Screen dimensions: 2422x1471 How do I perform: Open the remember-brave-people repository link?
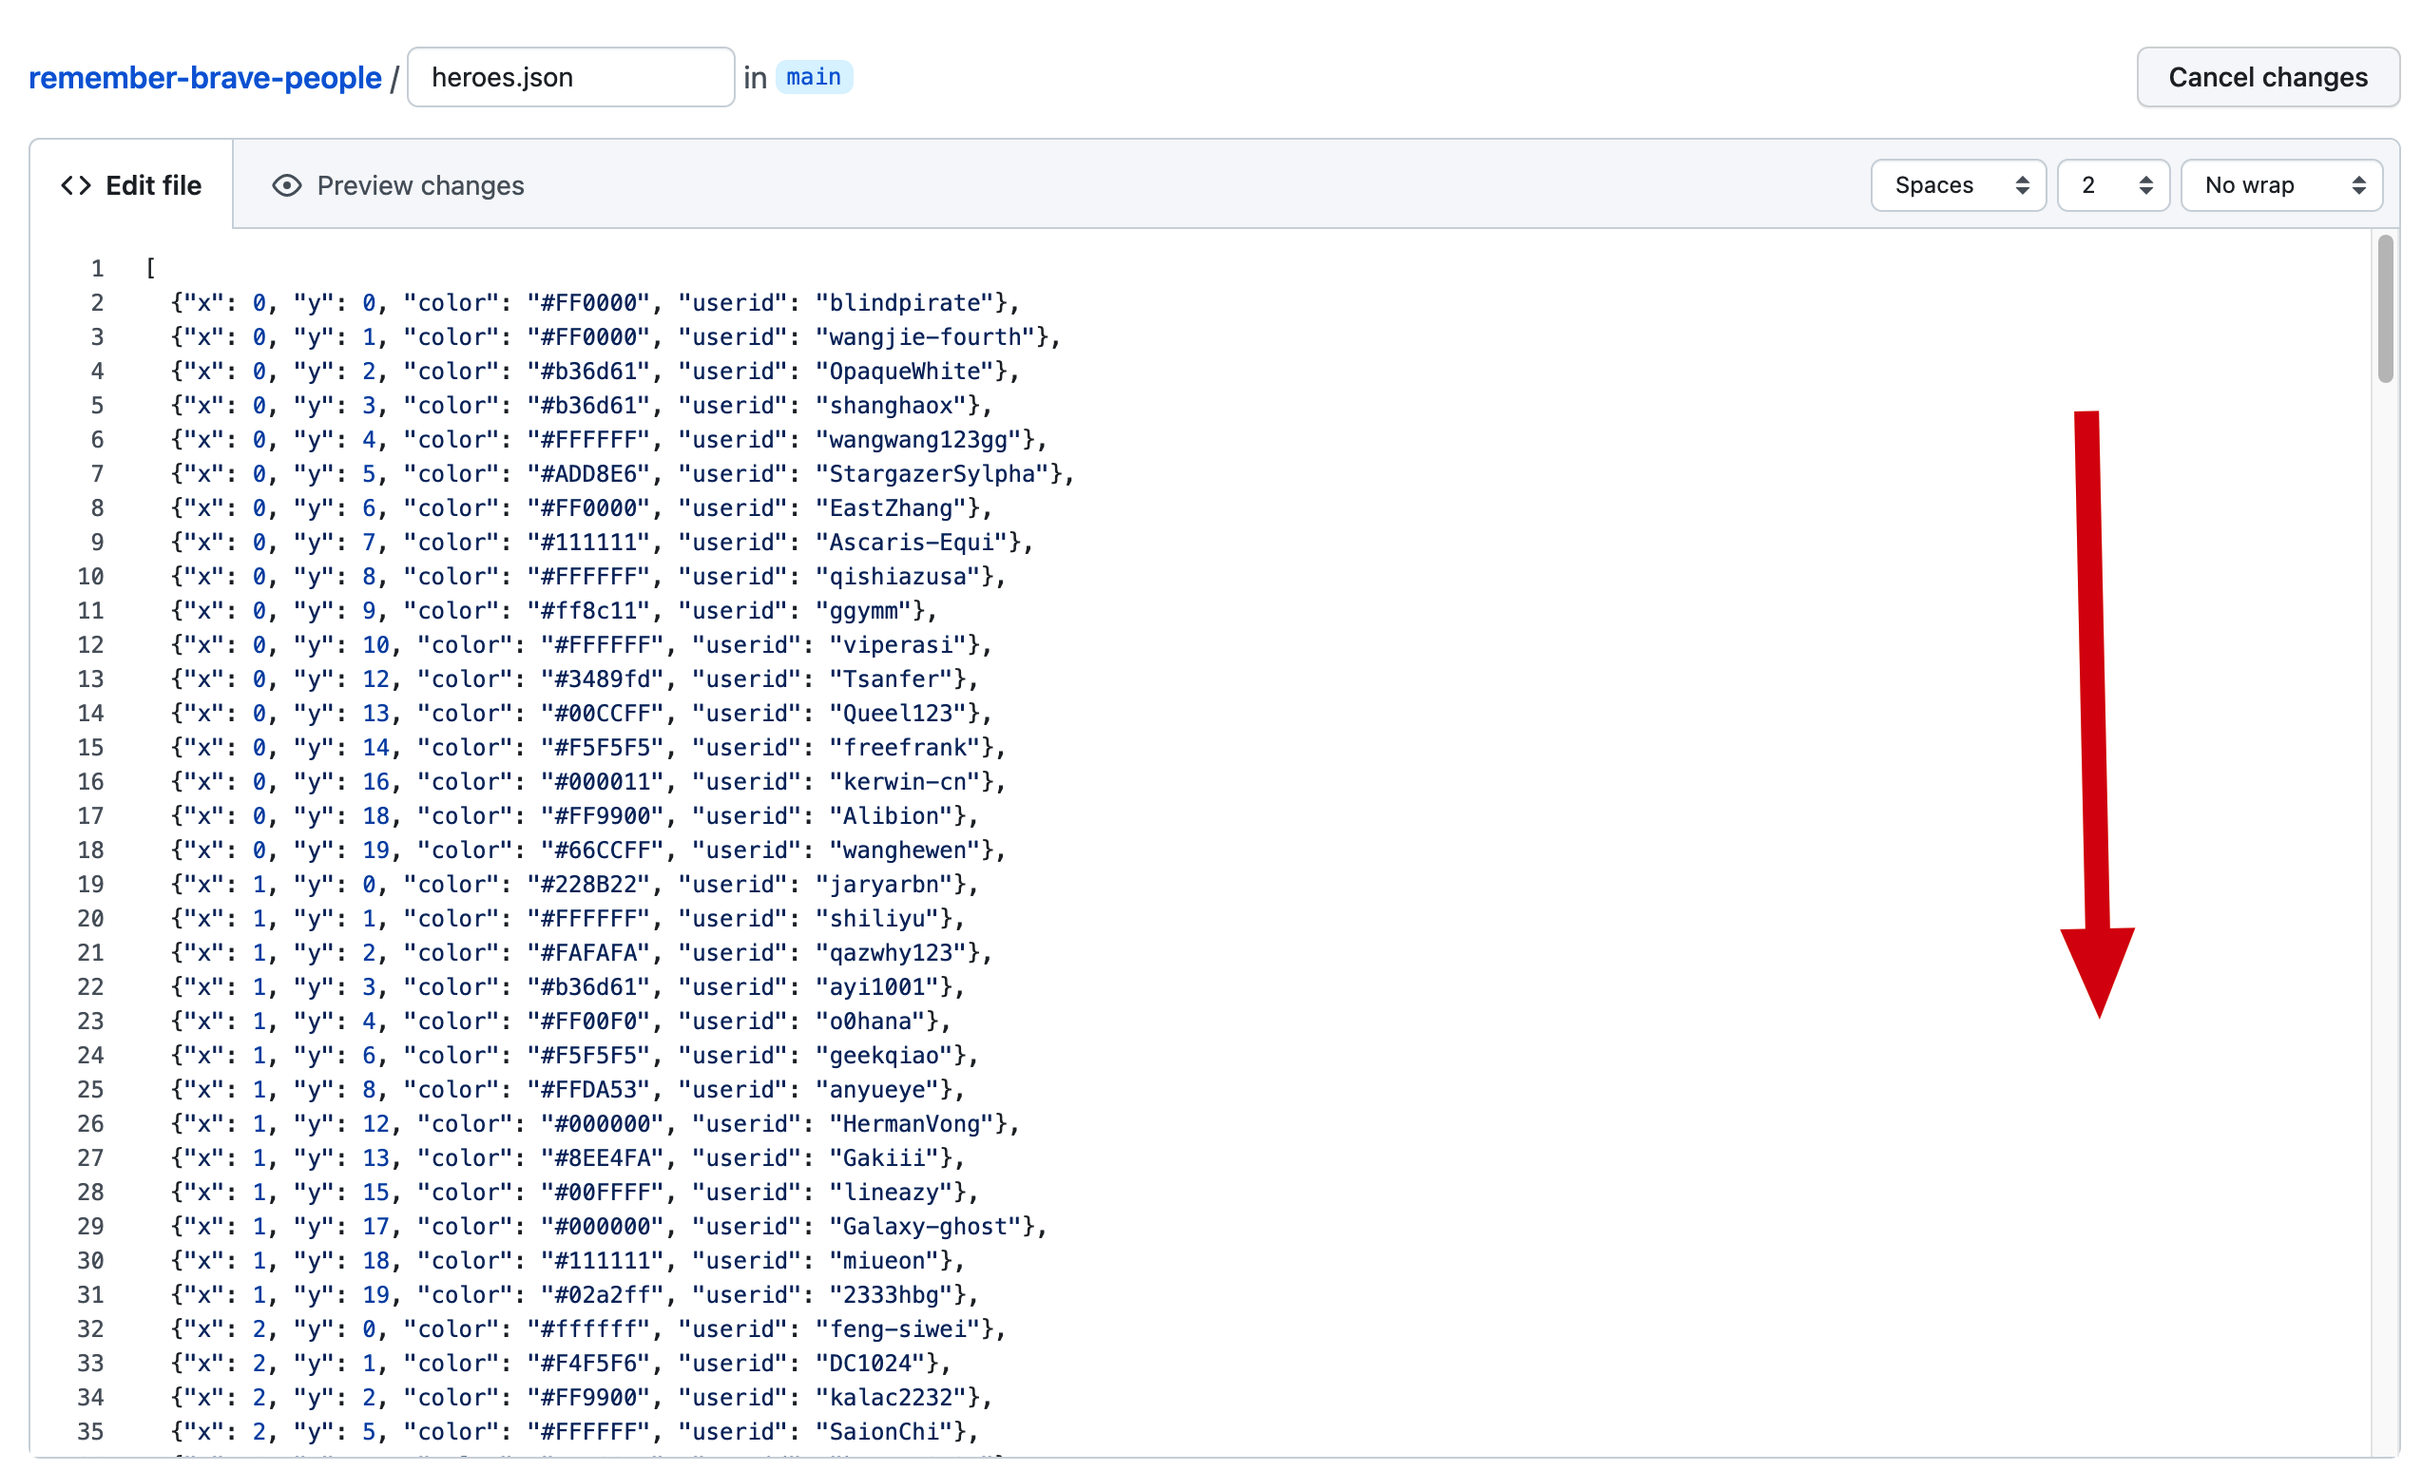(x=204, y=78)
